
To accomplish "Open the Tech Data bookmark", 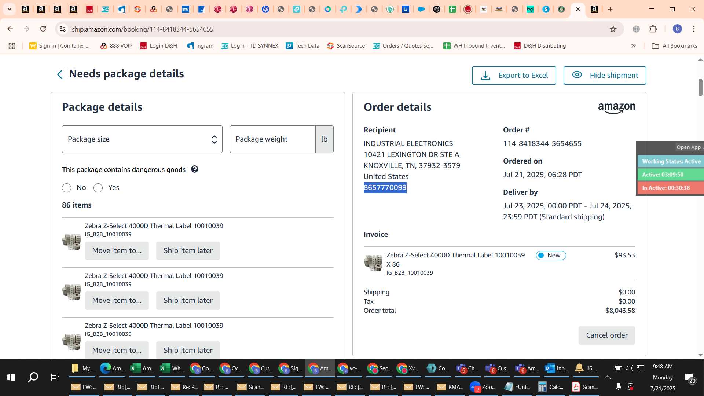I will coord(302,46).
